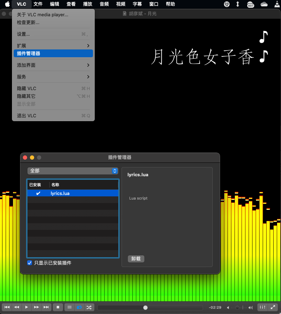Toggle the installed checkmark for lyrics.lua
The width and height of the screenshot is (281, 314).
(x=38, y=193)
